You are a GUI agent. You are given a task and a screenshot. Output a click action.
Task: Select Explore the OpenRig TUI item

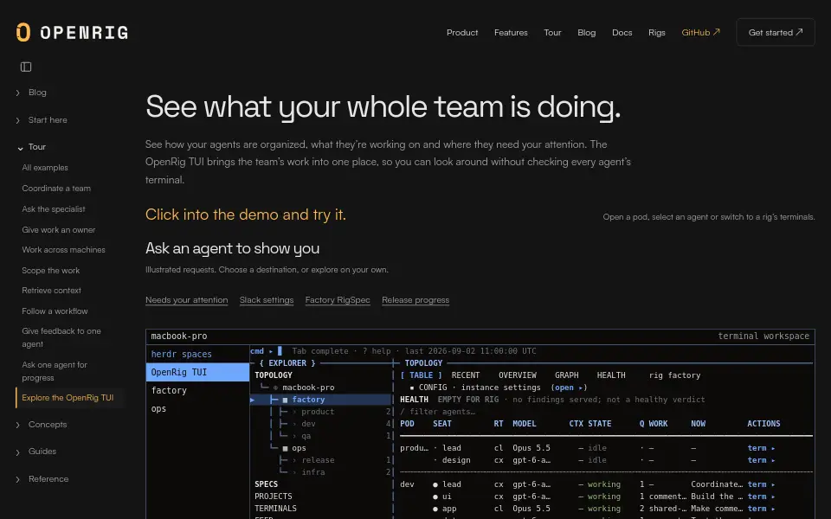click(x=68, y=398)
